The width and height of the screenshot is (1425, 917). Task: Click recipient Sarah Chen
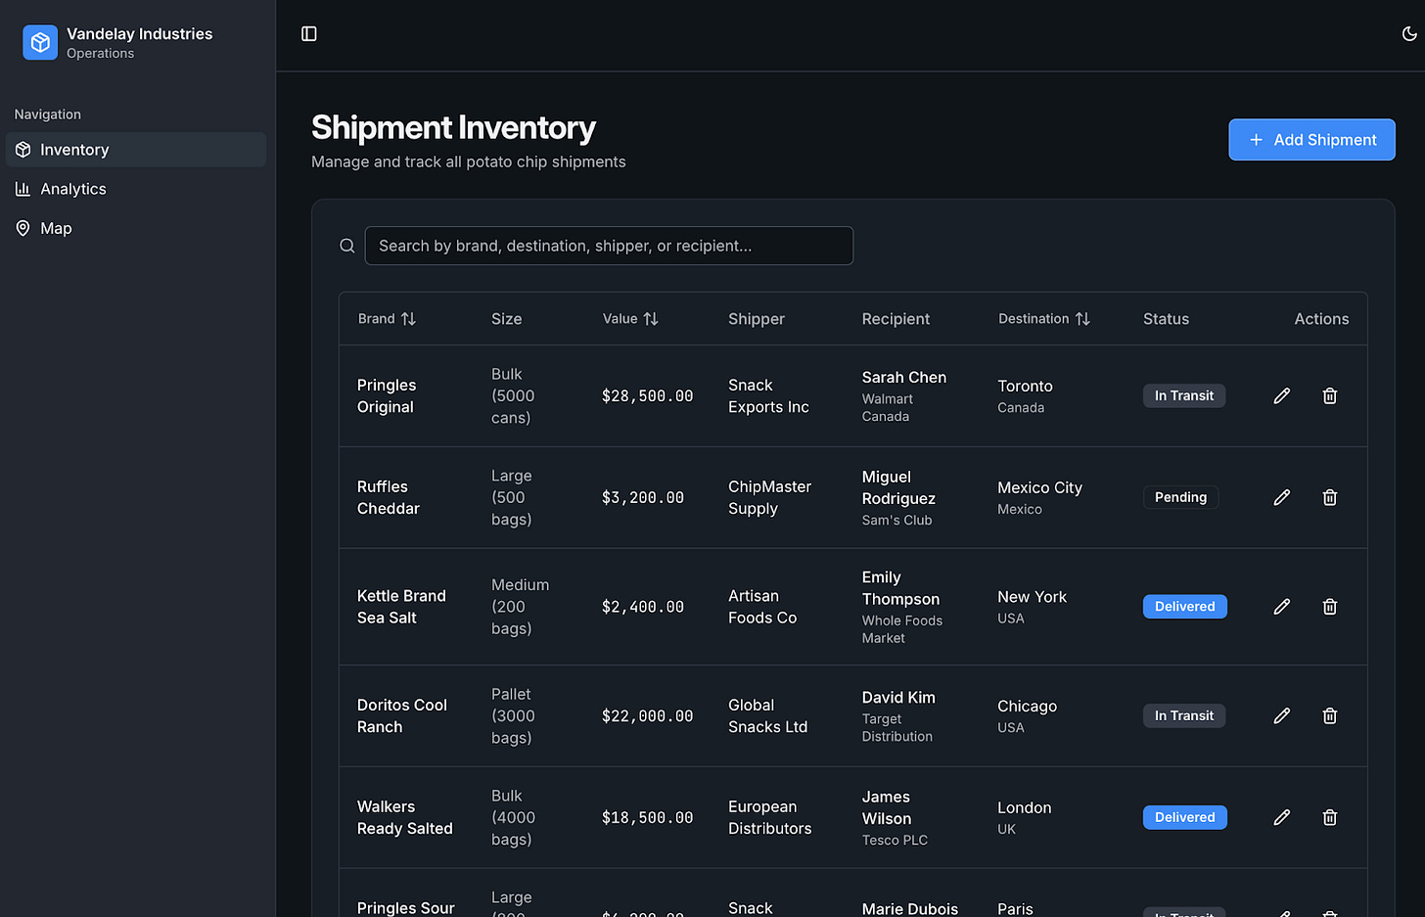[x=904, y=378]
